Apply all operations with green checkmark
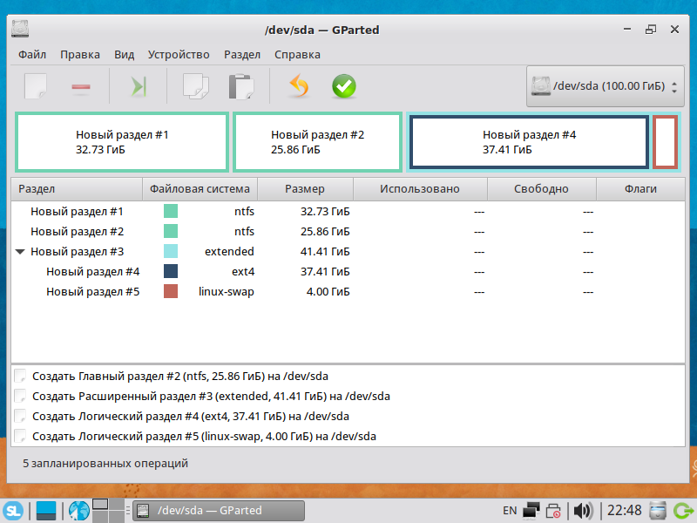 point(344,86)
